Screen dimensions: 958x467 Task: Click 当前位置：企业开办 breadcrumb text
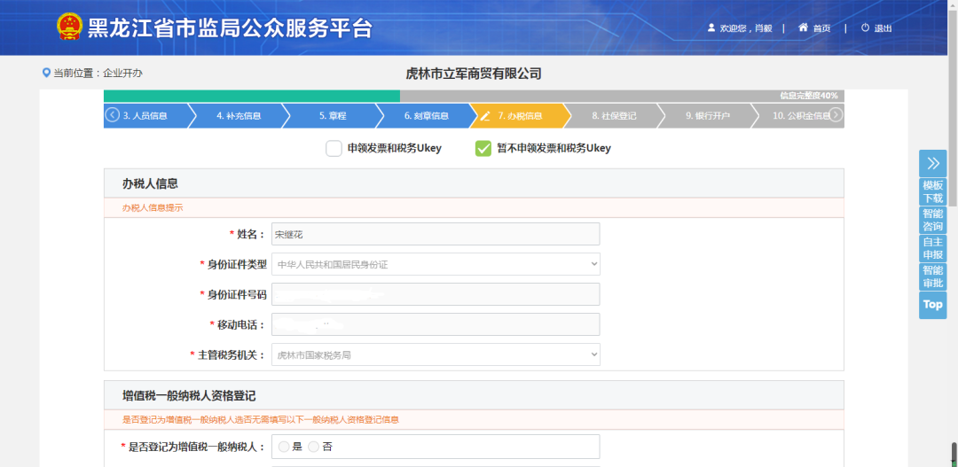(x=98, y=74)
